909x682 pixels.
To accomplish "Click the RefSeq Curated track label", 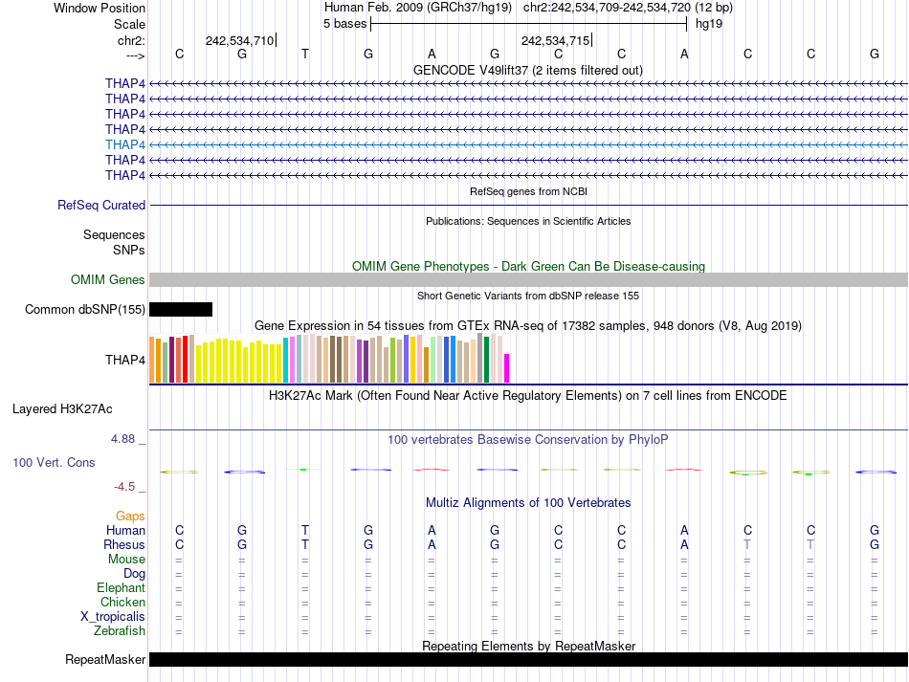I will click(101, 205).
